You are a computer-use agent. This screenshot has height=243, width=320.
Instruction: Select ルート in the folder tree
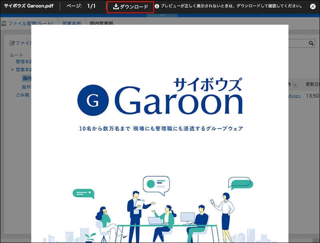(16, 55)
